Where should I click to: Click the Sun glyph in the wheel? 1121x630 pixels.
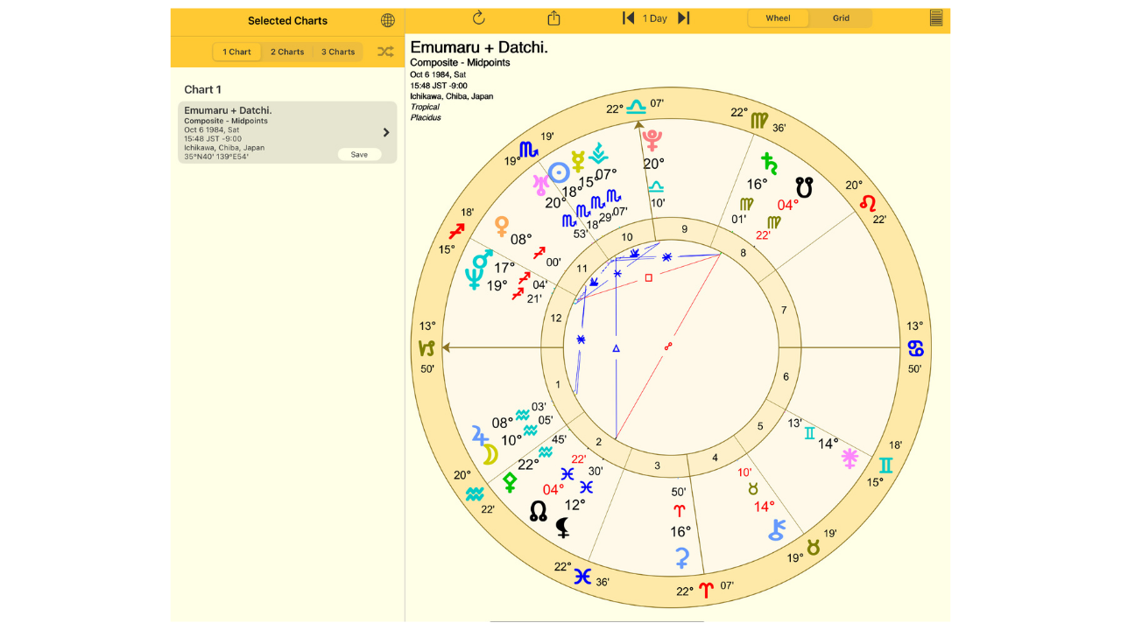(x=559, y=171)
